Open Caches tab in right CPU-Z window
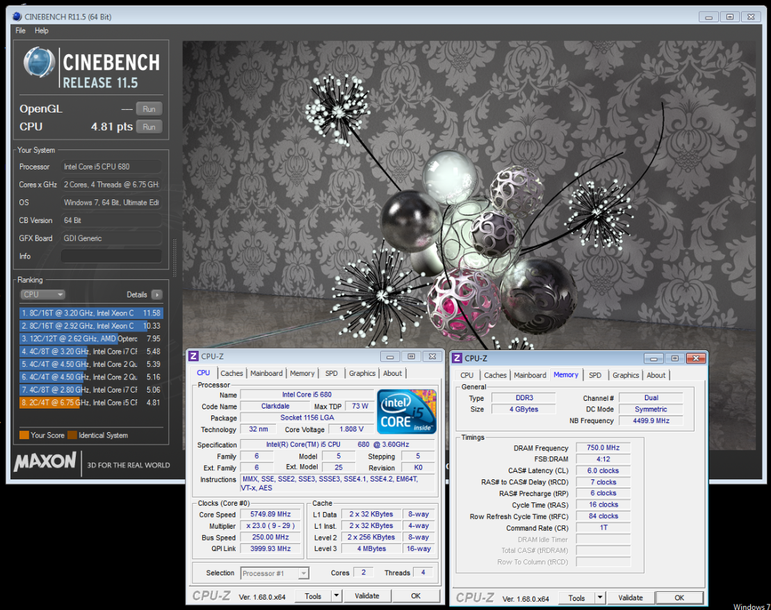Image resolution: width=771 pixels, height=610 pixels. pyautogui.click(x=495, y=375)
